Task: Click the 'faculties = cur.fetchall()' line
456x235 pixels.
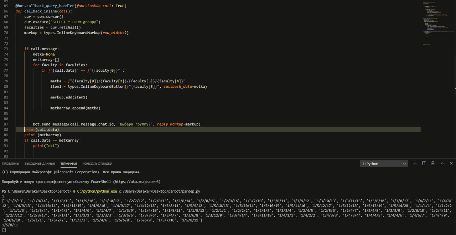Action: tap(52, 27)
